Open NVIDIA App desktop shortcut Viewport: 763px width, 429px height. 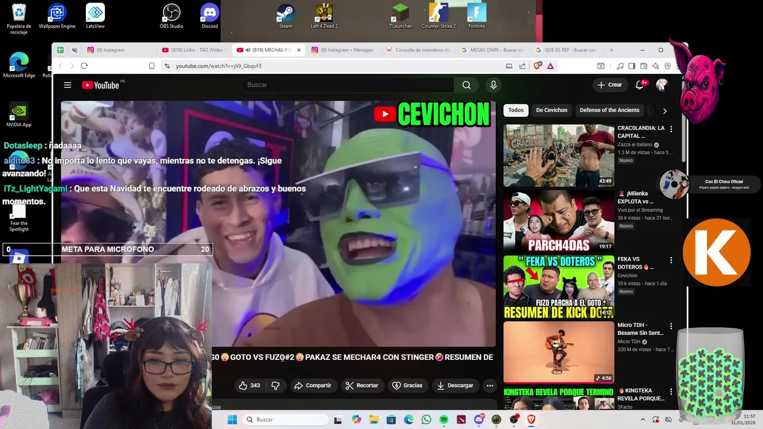click(x=18, y=116)
